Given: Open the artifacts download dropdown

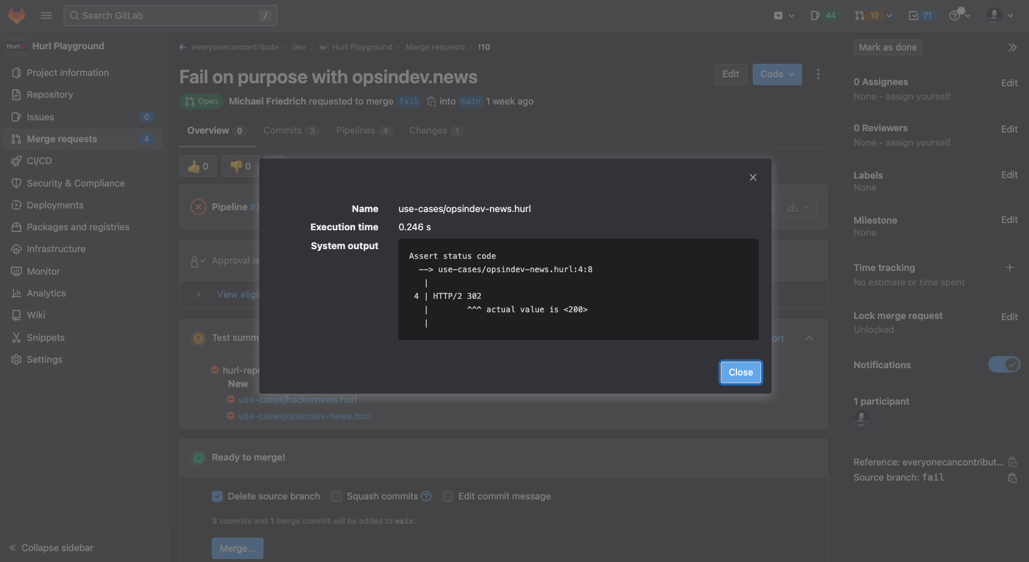Looking at the screenshot, I should click(798, 207).
